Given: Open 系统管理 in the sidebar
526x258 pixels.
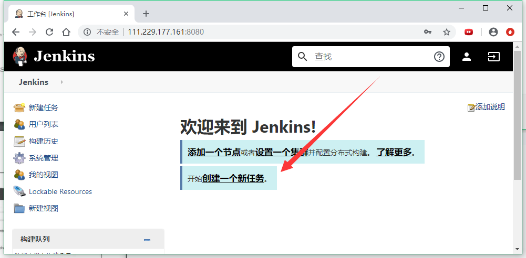Looking at the screenshot, I should 44,158.
